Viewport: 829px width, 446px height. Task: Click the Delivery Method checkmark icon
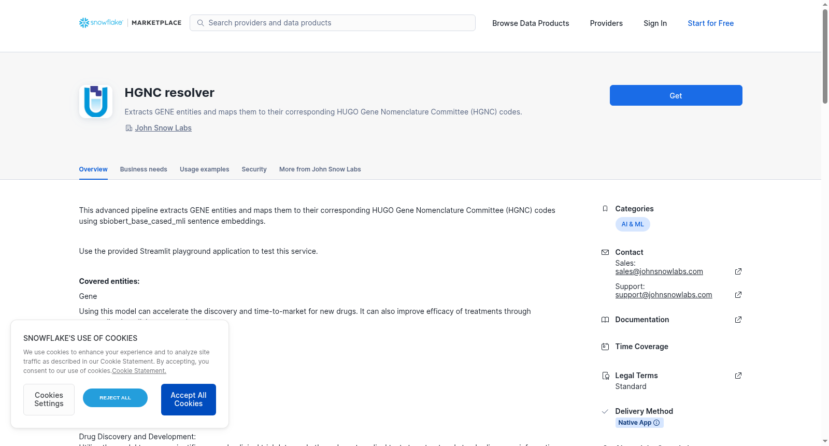click(605, 411)
